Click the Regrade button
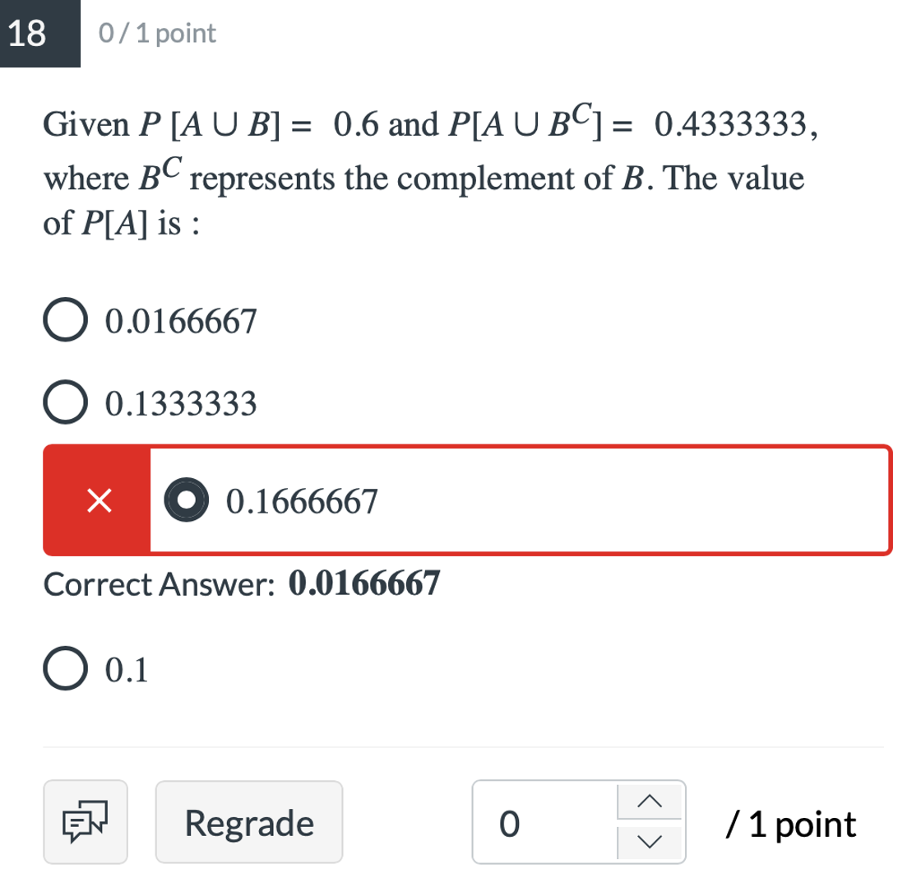898x869 pixels. pyautogui.click(x=249, y=821)
